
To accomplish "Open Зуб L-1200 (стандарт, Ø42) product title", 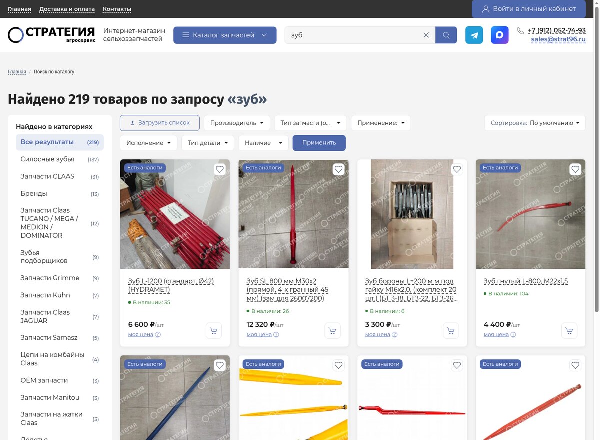I will point(171,285).
